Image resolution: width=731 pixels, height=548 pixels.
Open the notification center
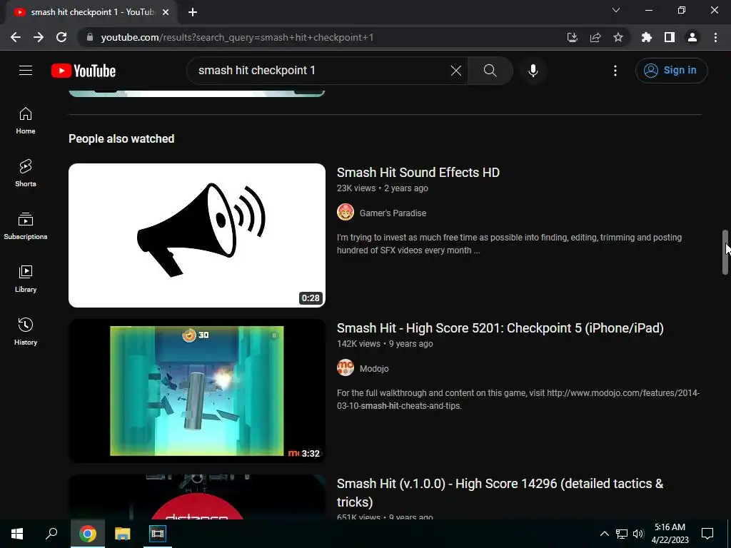pos(707,534)
